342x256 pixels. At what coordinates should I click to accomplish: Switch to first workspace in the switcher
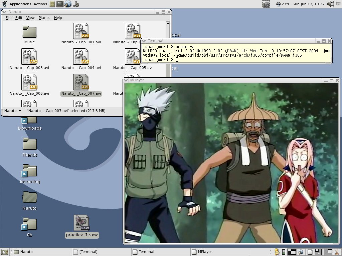pos(291,252)
